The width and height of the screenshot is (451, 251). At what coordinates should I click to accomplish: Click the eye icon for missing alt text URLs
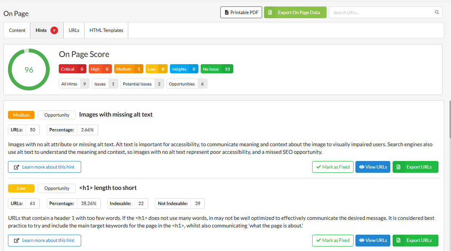coord(361,167)
